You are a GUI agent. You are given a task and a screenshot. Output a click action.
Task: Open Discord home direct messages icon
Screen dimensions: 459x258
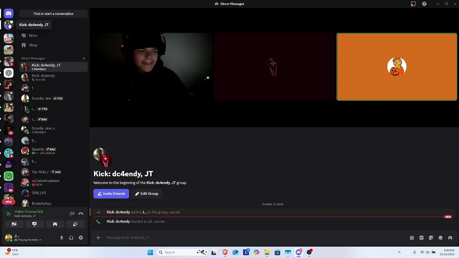[9, 14]
